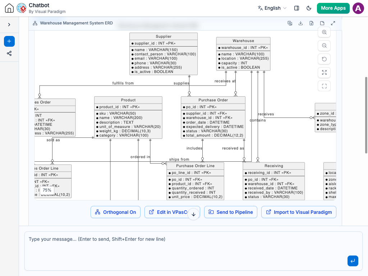Click the scroll-to-bottom arrow button
This screenshot has width=368, height=276.
click(x=194, y=214)
